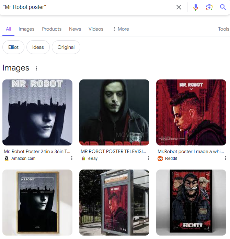Clear the search query with the X icon
The image size is (230, 239).
point(179,7)
